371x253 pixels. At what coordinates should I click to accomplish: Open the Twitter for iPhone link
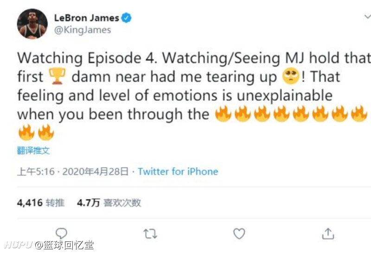178,171
